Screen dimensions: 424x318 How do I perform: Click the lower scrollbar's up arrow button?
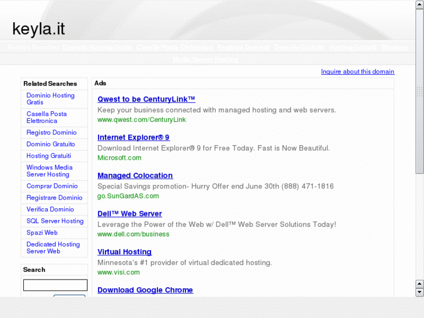tap(419, 284)
